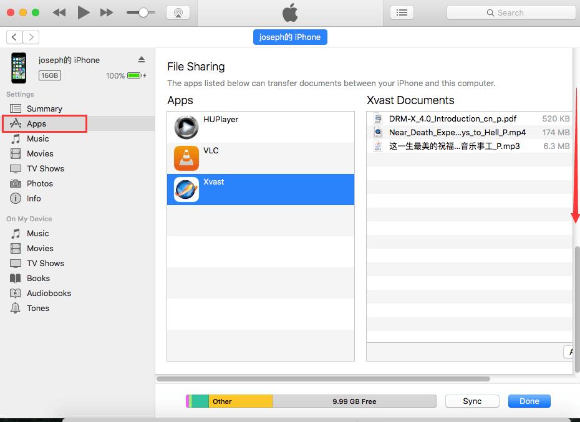Click the Search input field
The height and width of the screenshot is (422, 580).
point(511,12)
